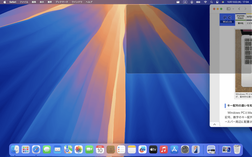Viewport: 252px width, 157px height.
Task: Click the up chevron tab at page bottom
Action: [x=215, y=124]
